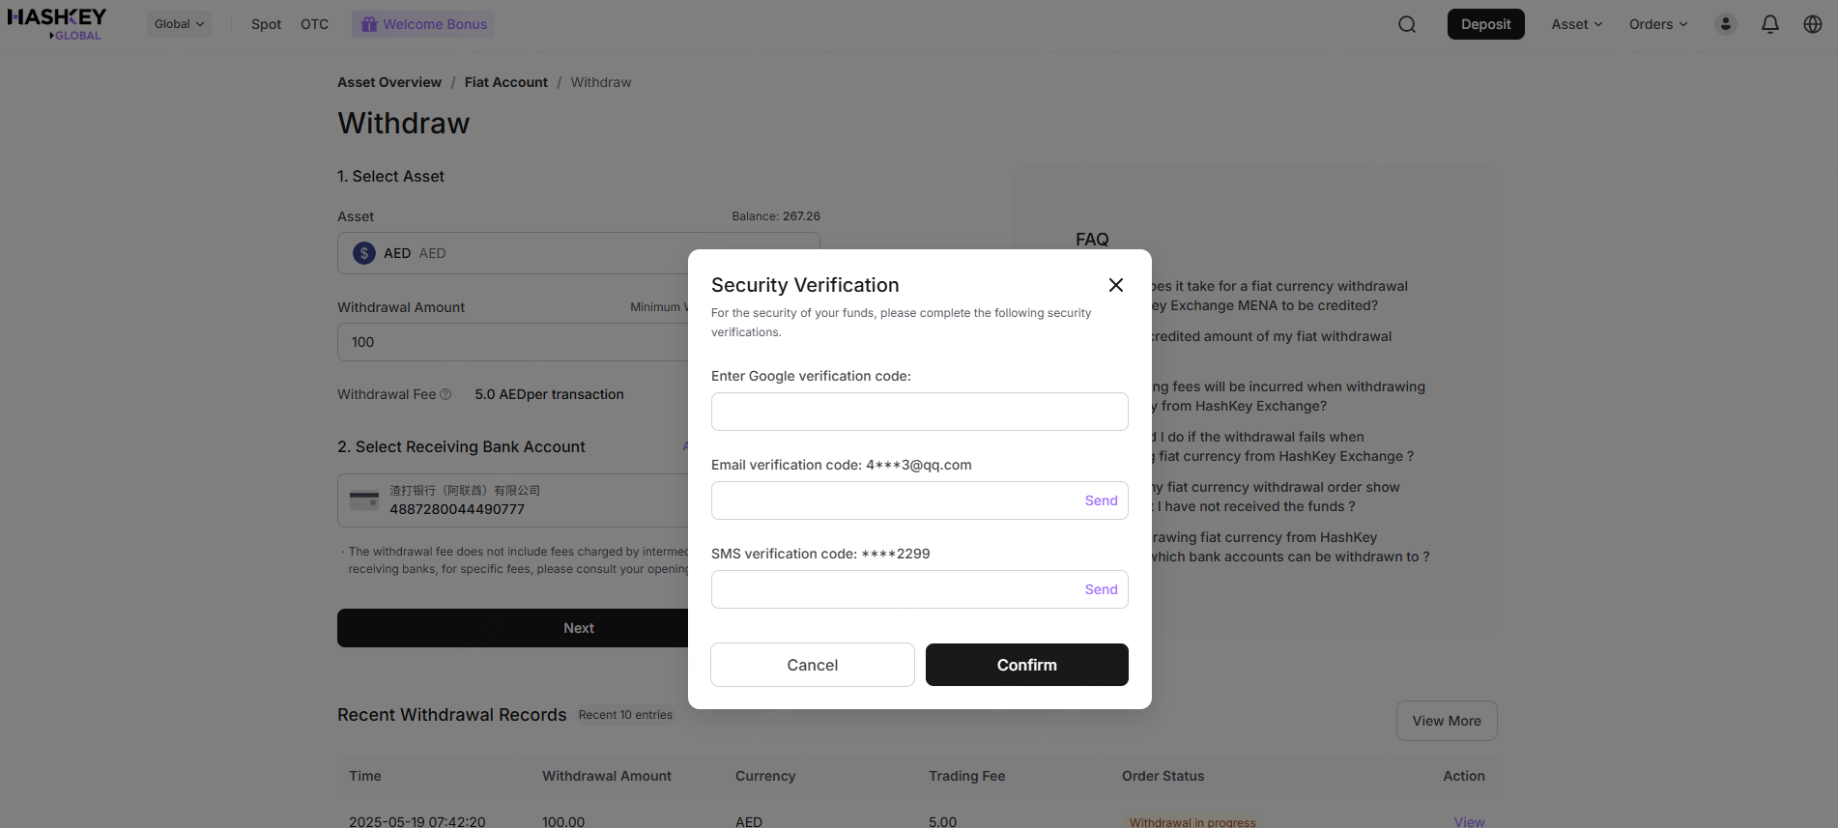1838x828 pixels.
Task: Open the OTC menu item
Action: click(x=314, y=24)
